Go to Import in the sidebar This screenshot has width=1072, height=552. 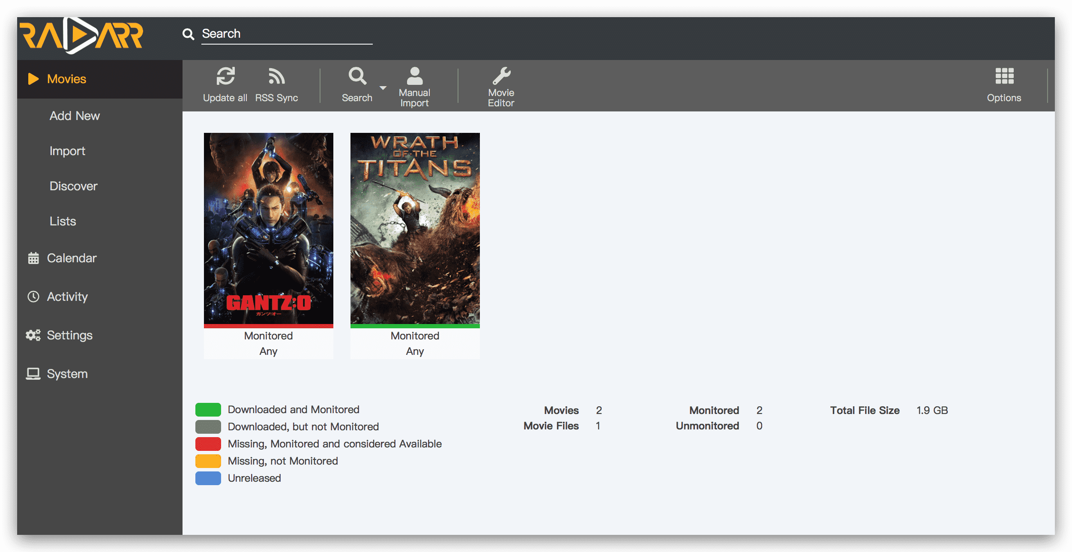click(67, 151)
